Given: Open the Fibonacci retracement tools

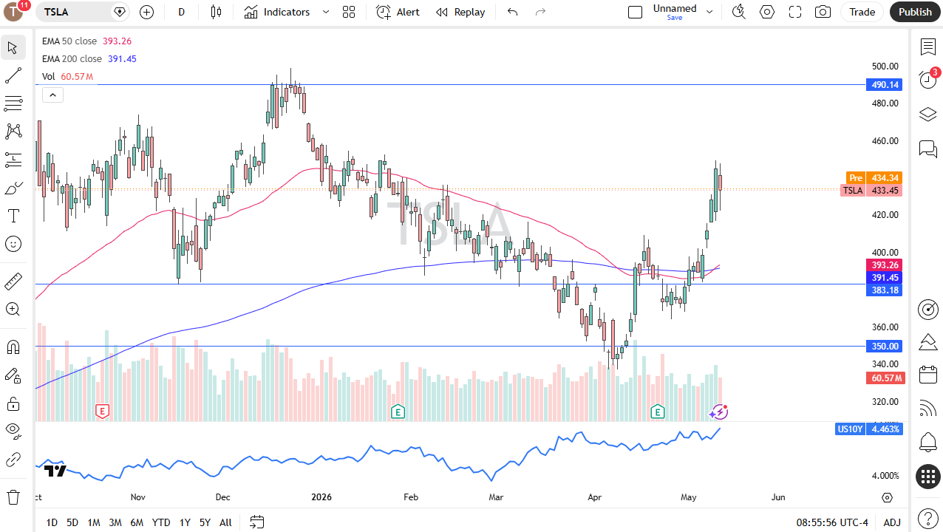Looking at the screenshot, I should click(13, 103).
